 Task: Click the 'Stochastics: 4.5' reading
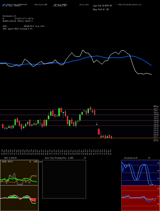[9, 16]
